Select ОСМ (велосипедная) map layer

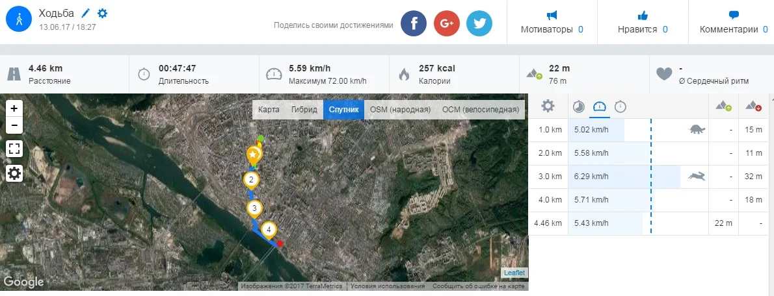(480, 110)
